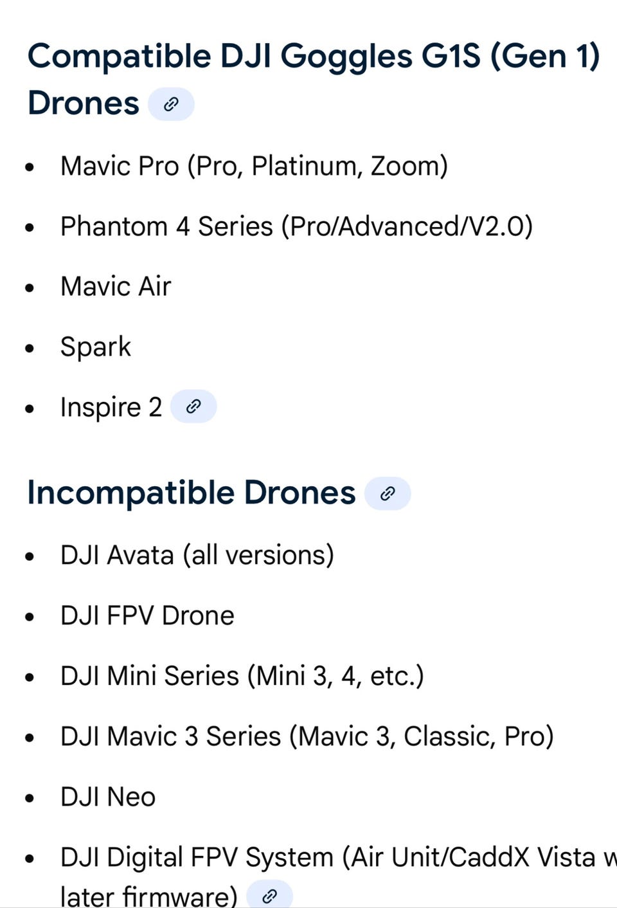
Task: Select the 'DJI Neo' list item
Action: (108, 797)
